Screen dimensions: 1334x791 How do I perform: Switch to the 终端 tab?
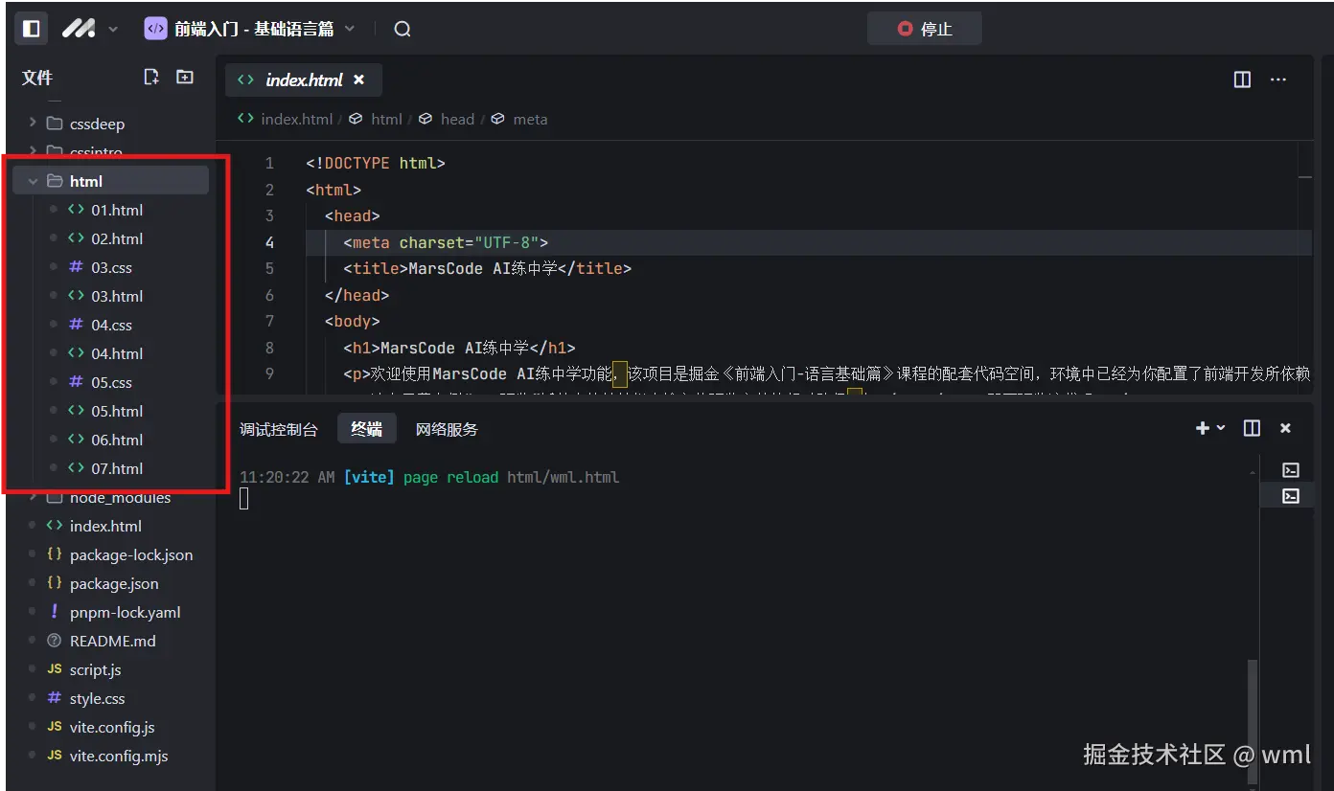click(366, 429)
